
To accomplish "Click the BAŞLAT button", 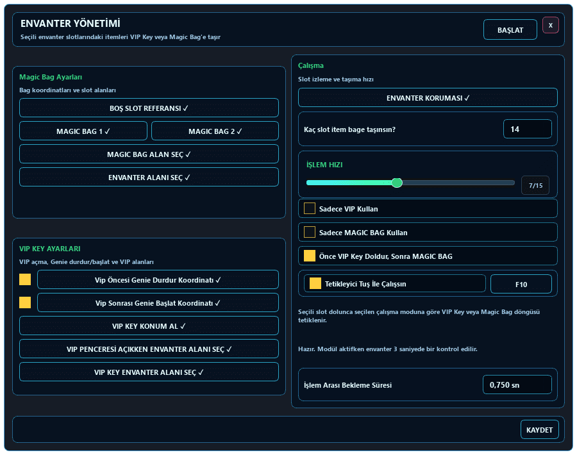I will (x=510, y=29).
